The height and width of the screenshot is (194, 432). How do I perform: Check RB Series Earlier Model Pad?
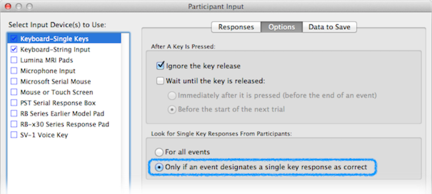tap(14, 114)
